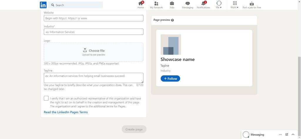
Task: Click the Website input field
Action: click(x=93, y=18)
